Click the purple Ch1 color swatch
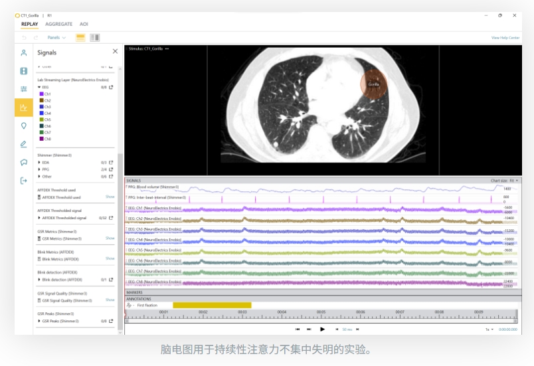This screenshot has height=366, width=534. [42, 94]
